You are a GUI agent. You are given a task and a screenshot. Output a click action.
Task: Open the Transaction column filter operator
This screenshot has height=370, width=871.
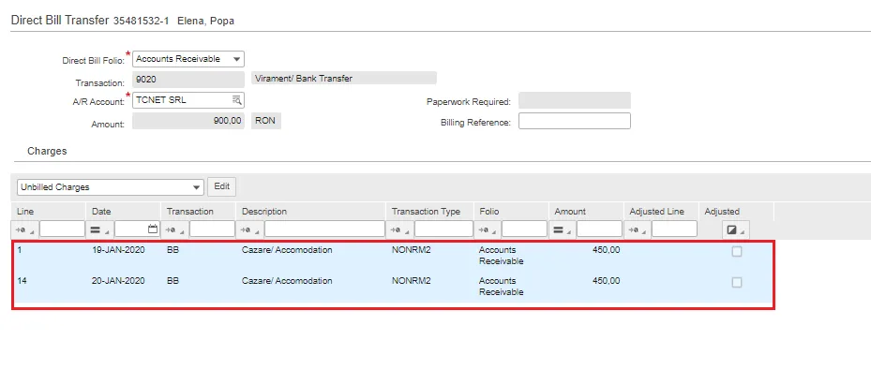[175, 229]
